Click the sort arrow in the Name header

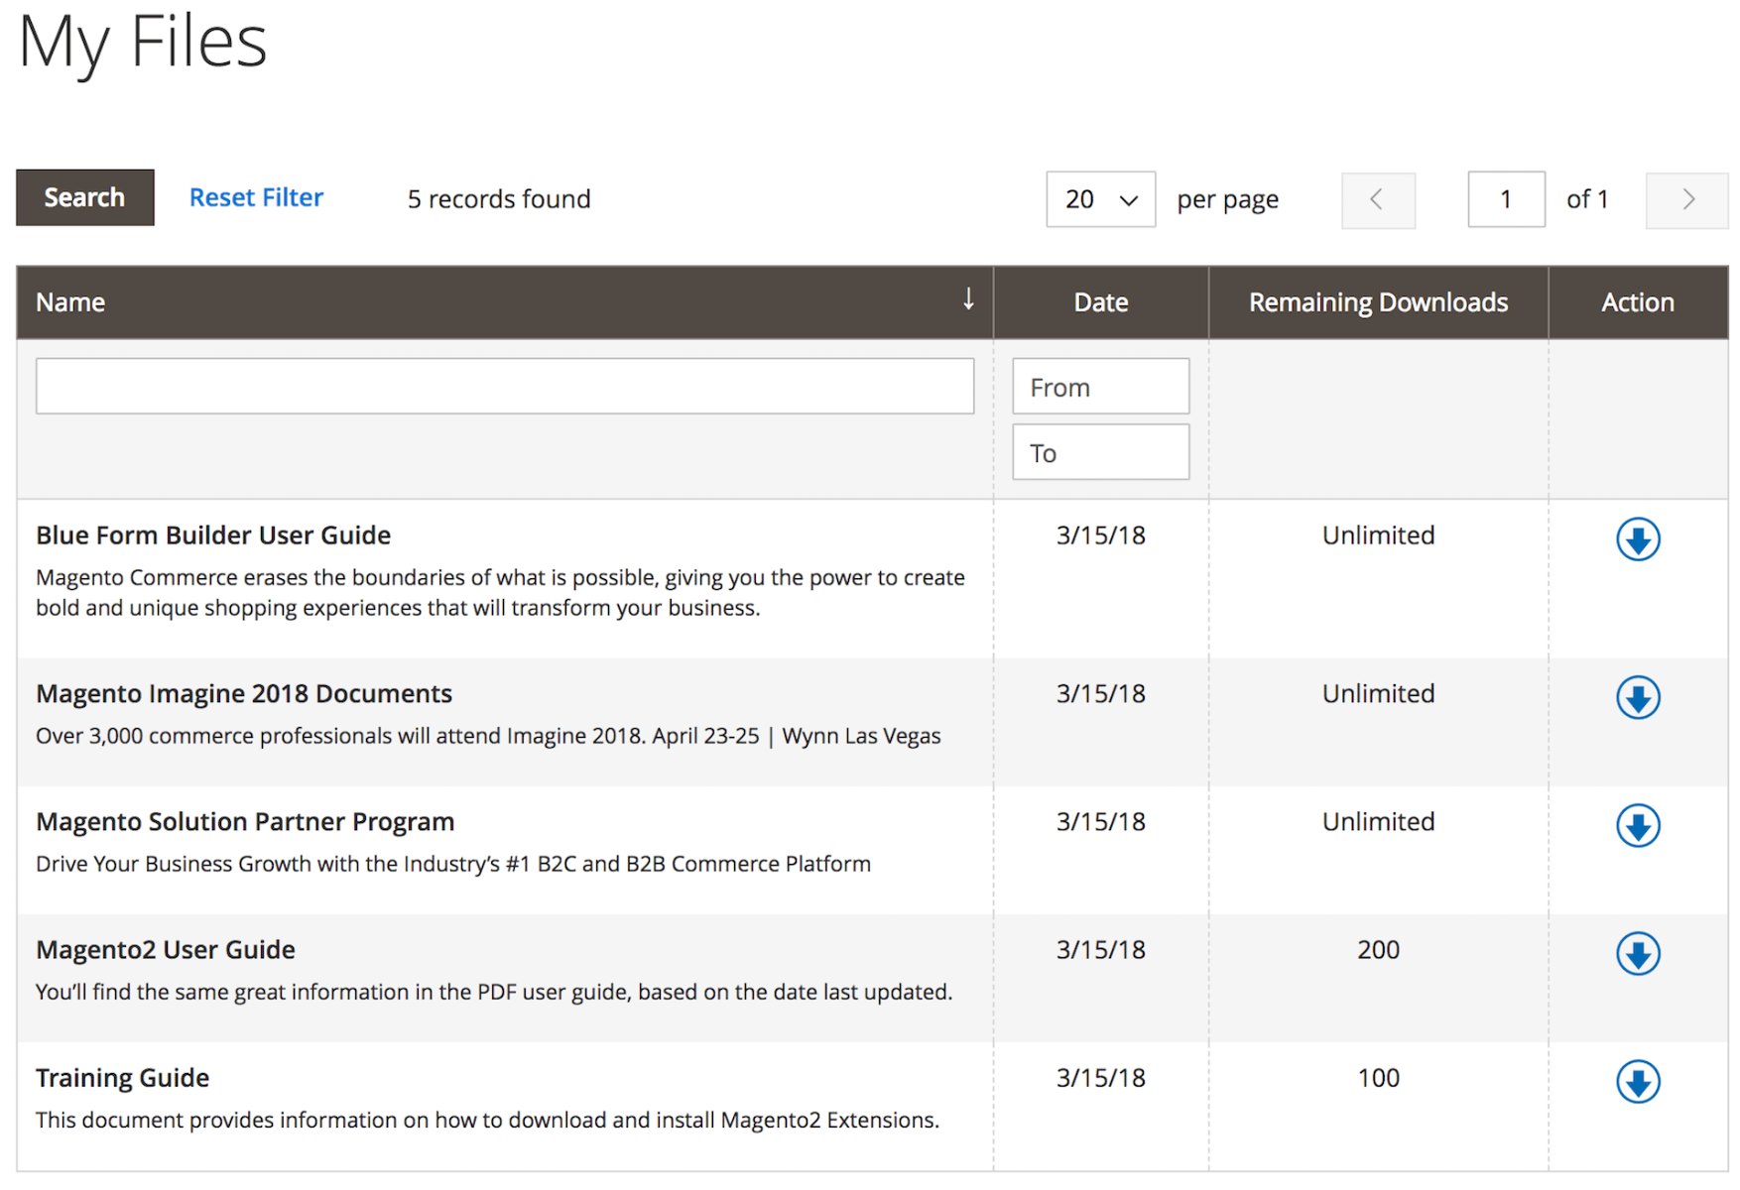[967, 299]
